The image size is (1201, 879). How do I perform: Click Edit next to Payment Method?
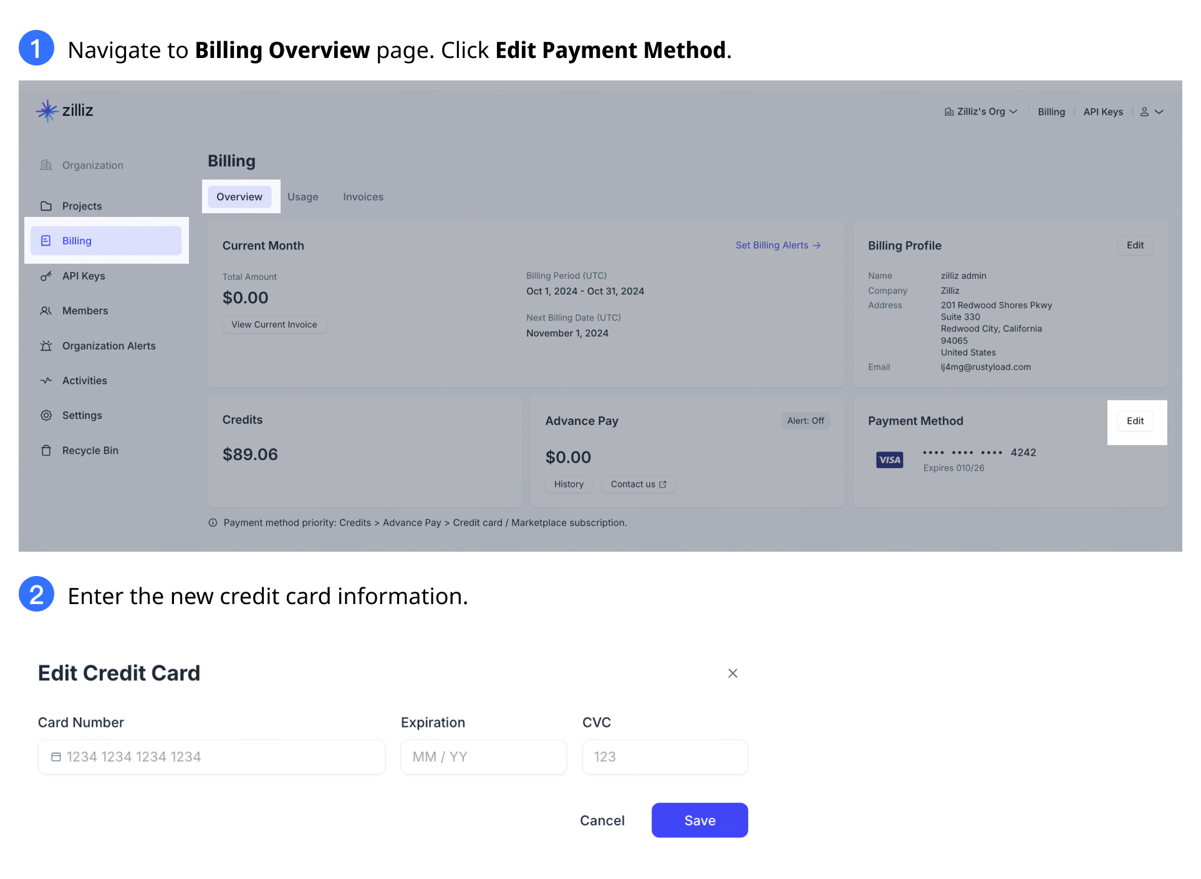click(1135, 421)
